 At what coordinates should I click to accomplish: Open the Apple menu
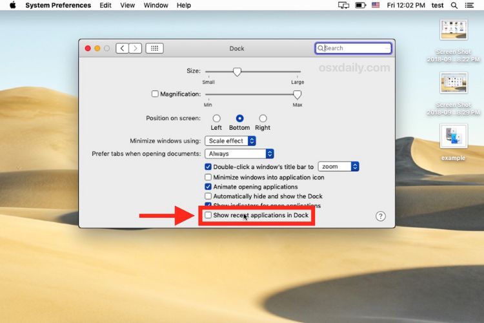[13, 5]
